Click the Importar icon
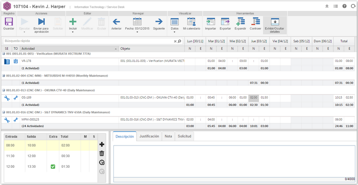358x185 pixels. click(x=210, y=21)
